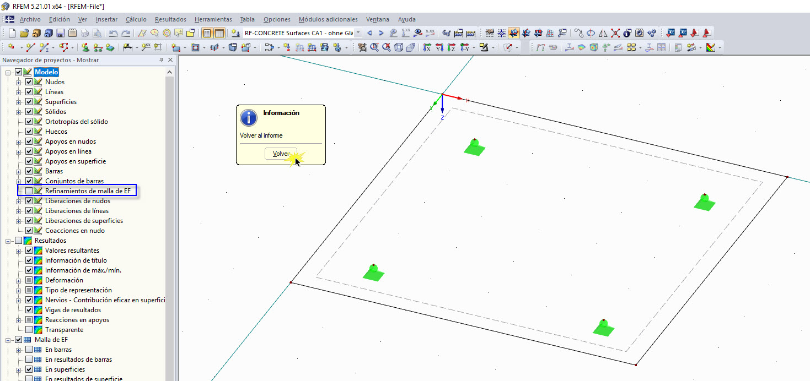Enable the Resultados checkbox
The image size is (810, 381).
(x=19, y=241)
